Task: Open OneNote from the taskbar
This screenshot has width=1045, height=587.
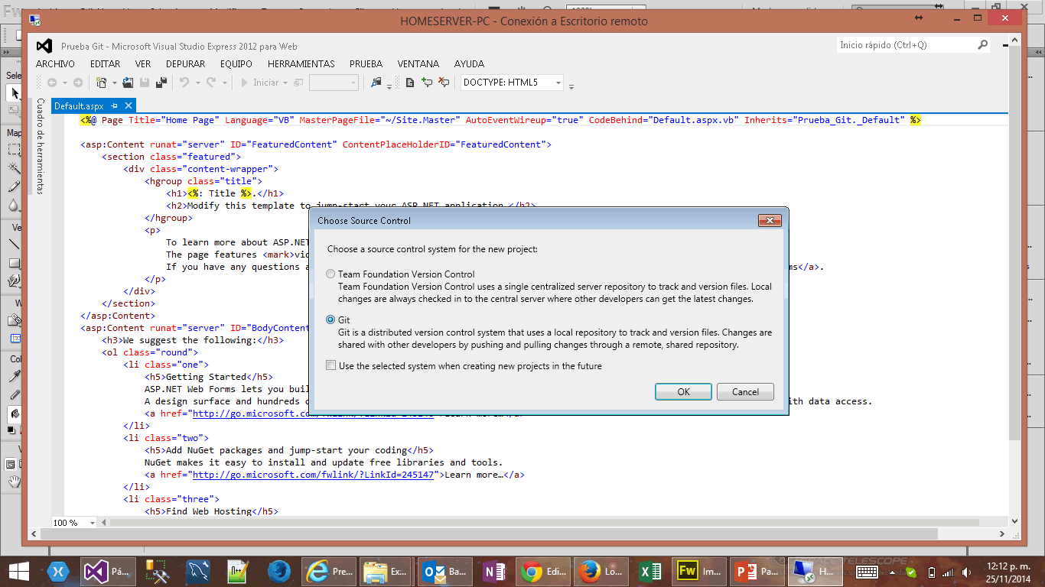Action: coord(496,571)
